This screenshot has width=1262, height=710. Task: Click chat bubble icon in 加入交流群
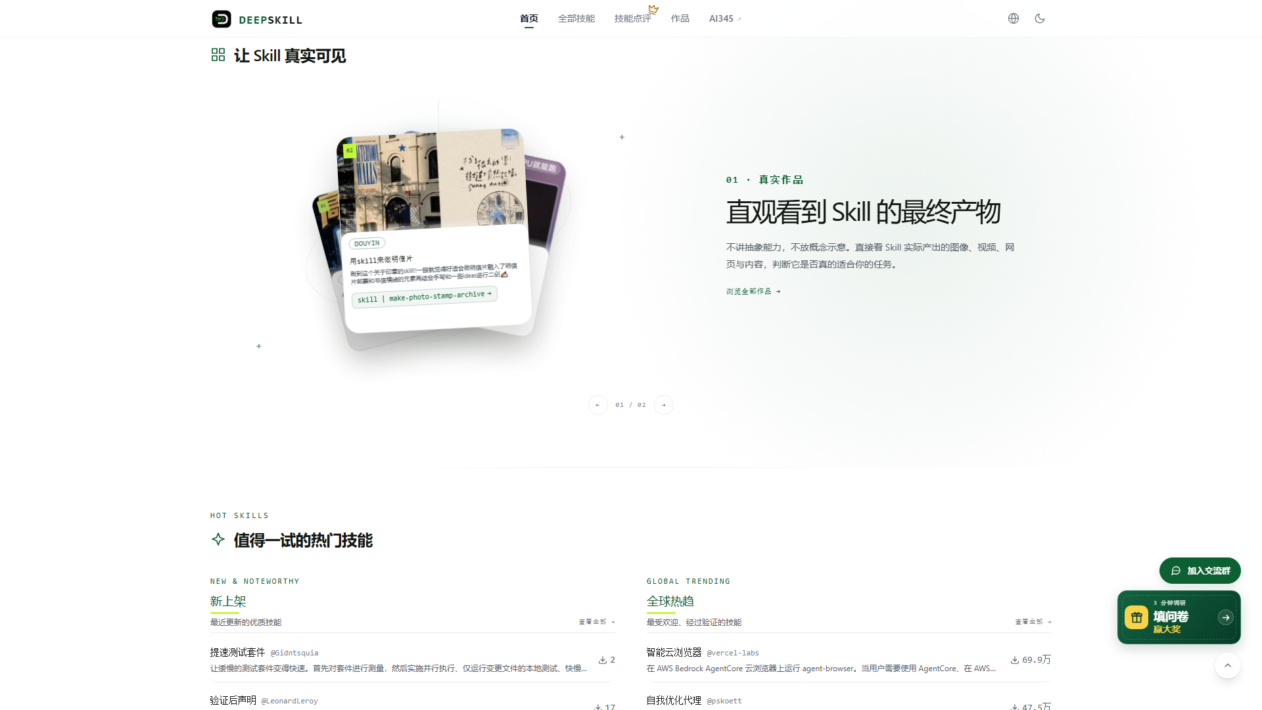coord(1176,571)
